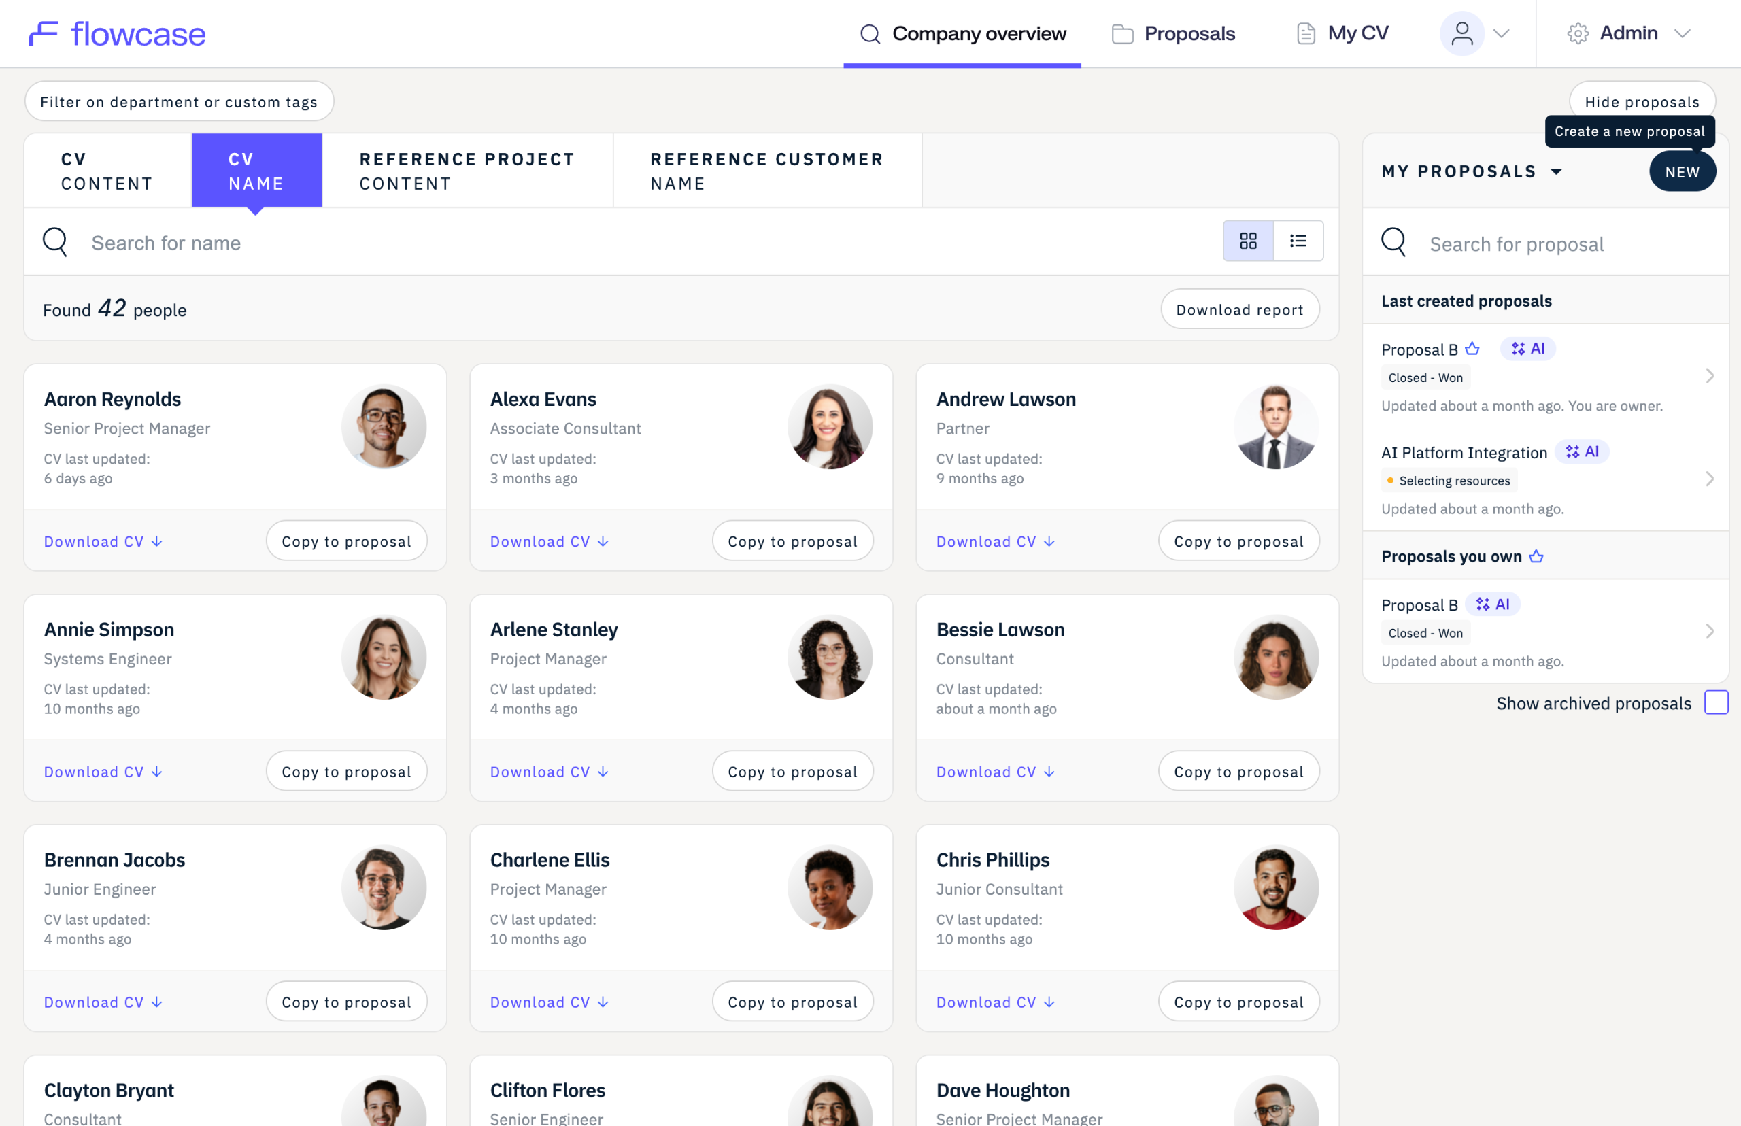This screenshot has width=1741, height=1126.
Task: Download Chris Phillips' CV
Action: (x=996, y=1002)
